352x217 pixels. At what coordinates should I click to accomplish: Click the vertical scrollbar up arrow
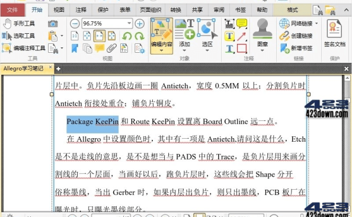click(347, 78)
